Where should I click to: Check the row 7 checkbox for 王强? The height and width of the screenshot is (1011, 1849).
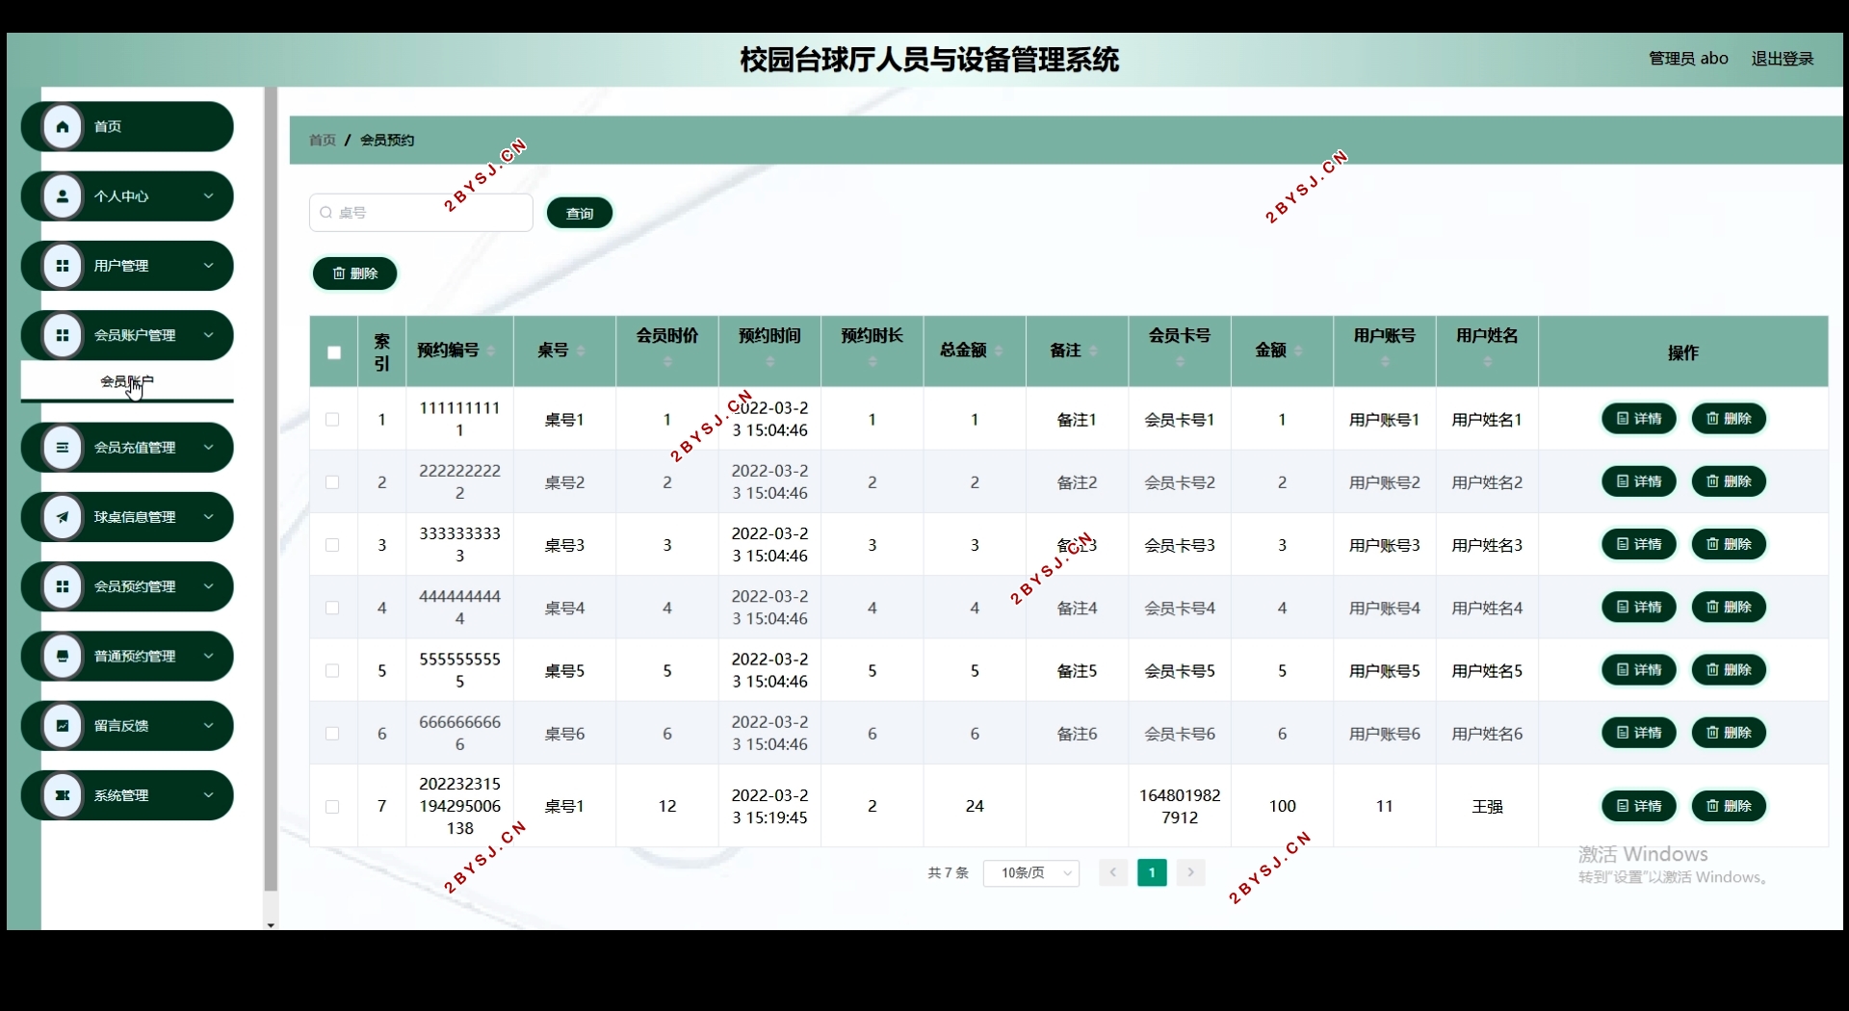tap(332, 807)
